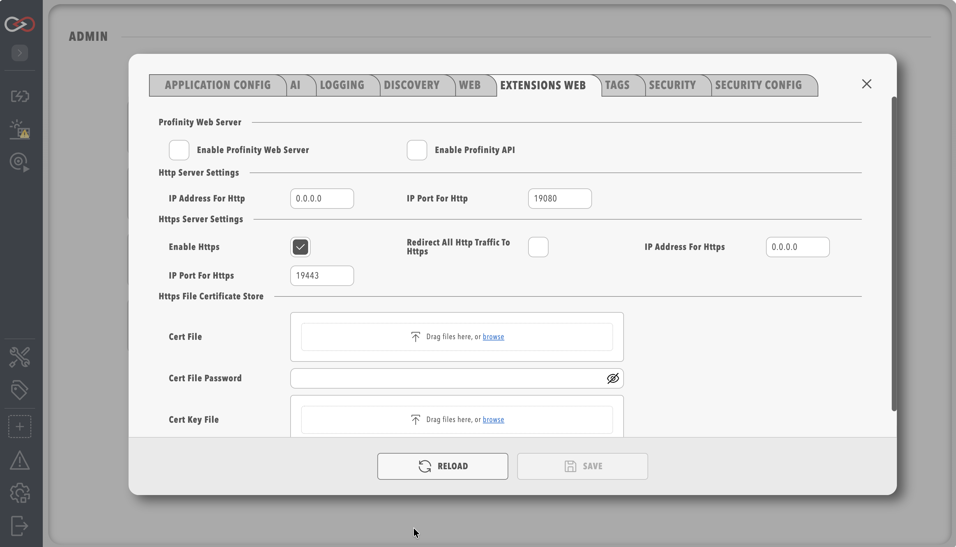
Task: Click the dialog's vertical scrollbar
Action: coord(894,254)
